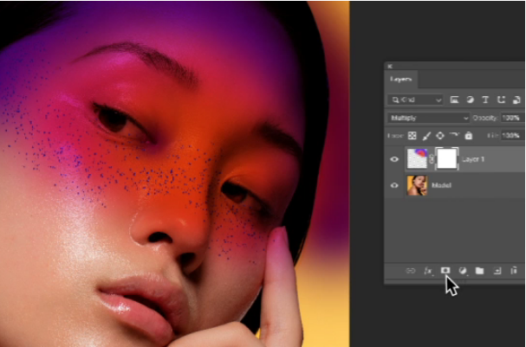
Task: Toggle the lock all padlock icon
Action: (x=469, y=136)
